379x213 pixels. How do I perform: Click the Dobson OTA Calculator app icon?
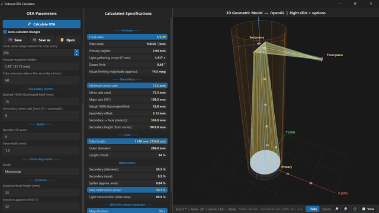tap(2, 4)
